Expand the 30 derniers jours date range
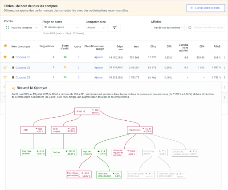The height and width of the screenshot is (190, 228). pos(63,28)
